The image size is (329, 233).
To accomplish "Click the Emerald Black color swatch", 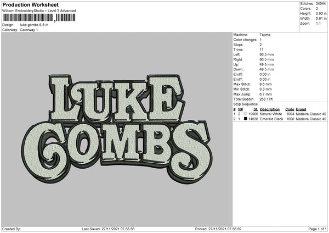I will 246,119.
